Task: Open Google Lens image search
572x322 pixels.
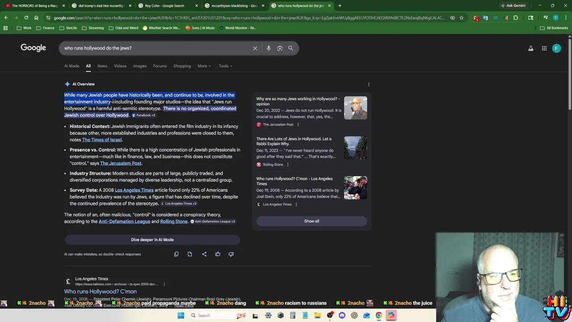Action: pyautogui.click(x=280, y=48)
